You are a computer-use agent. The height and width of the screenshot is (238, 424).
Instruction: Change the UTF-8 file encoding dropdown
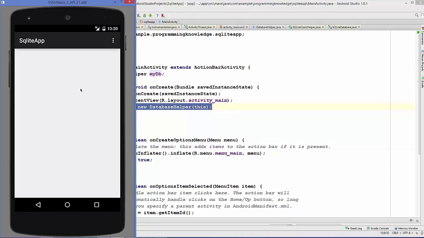pos(408,233)
